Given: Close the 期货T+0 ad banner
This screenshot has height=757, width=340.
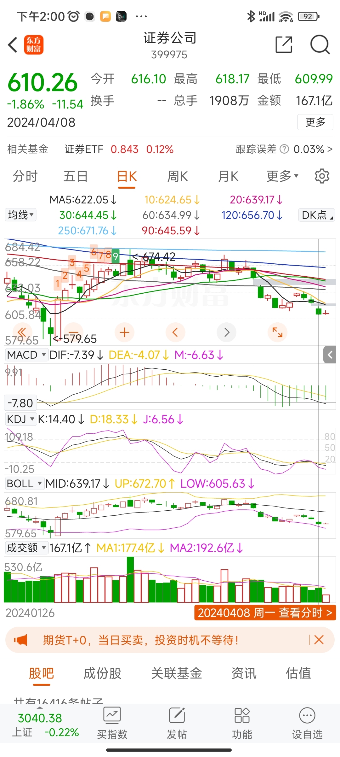Looking at the screenshot, I should 319,640.
